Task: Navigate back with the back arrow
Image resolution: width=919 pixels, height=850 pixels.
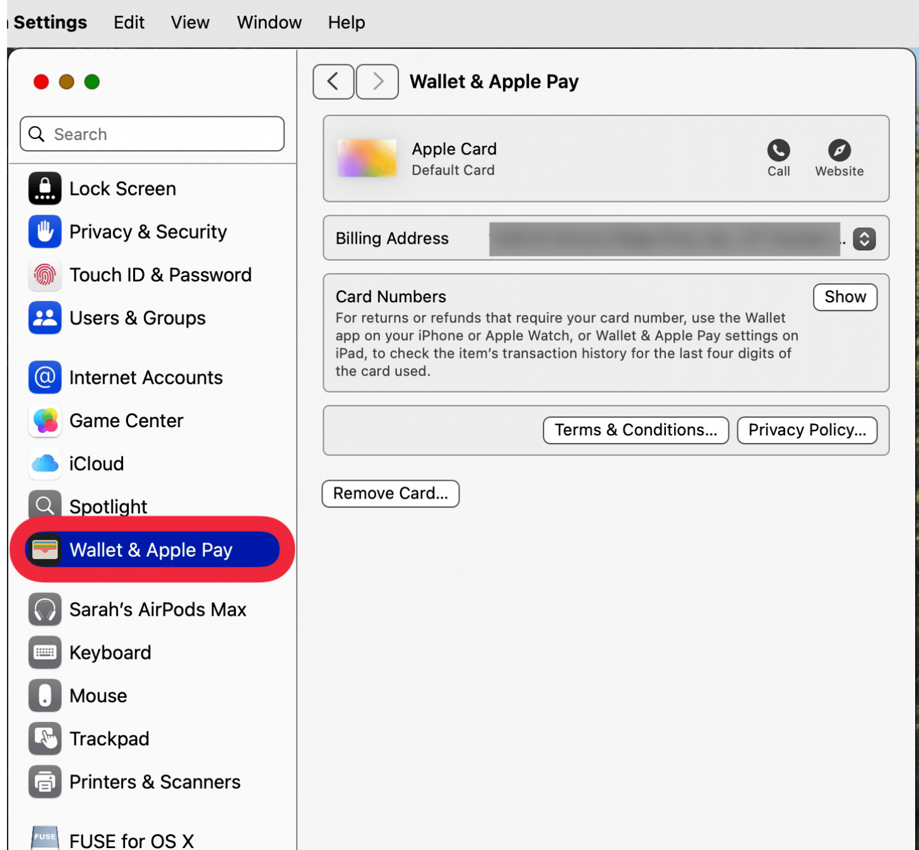Action: (x=333, y=81)
